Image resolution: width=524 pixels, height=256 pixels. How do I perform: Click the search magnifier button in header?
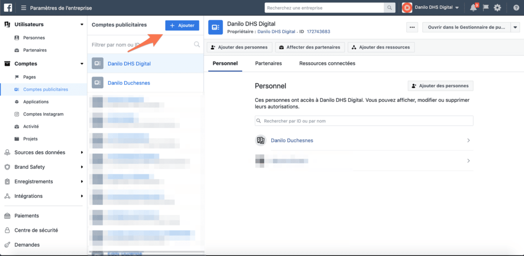[x=389, y=8]
